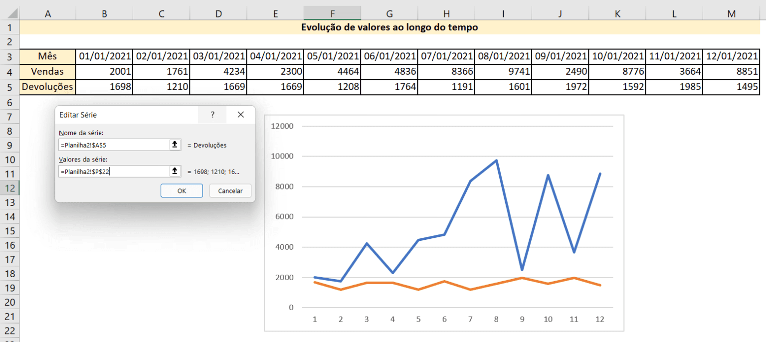
Task: Select the Vendas cell with value 8851
Action: click(731, 71)
